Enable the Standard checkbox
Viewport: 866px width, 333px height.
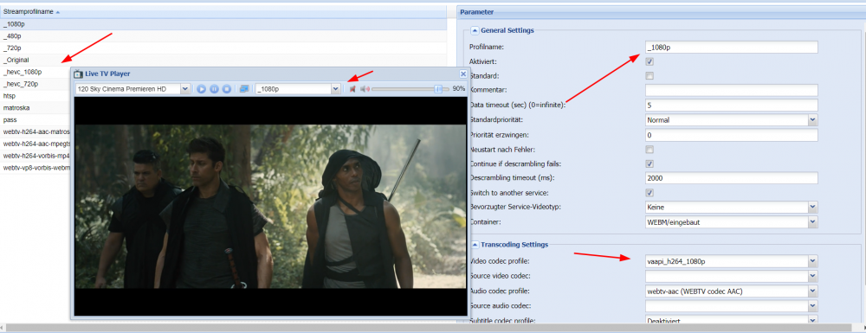649,75
